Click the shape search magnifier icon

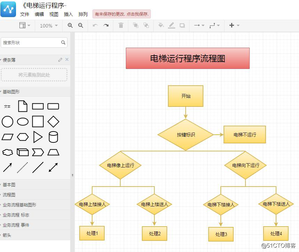click(63, 42)
